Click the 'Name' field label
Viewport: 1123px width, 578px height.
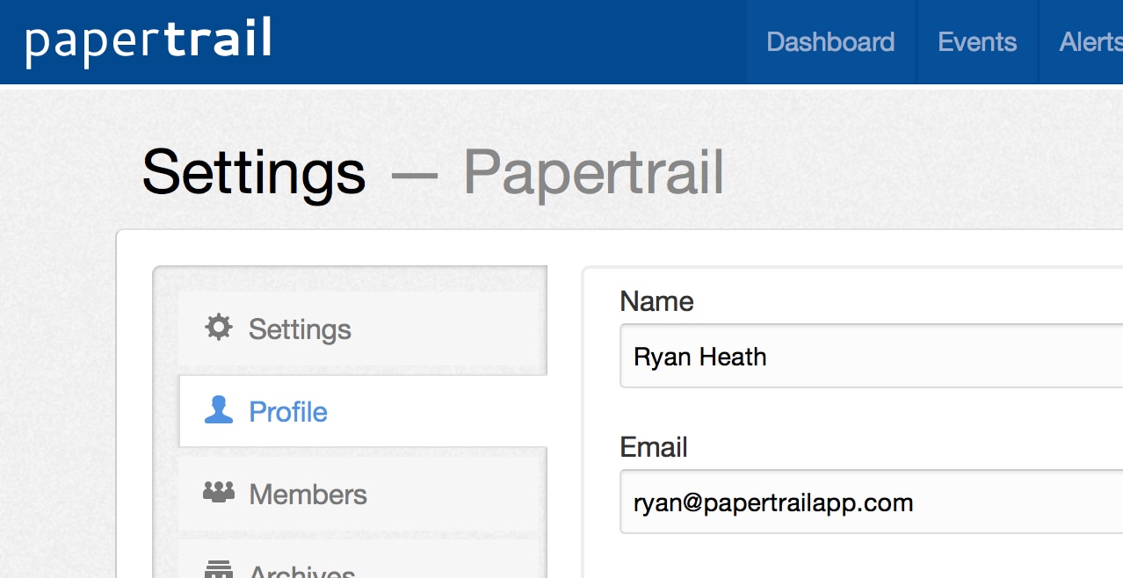coord(656,301)
